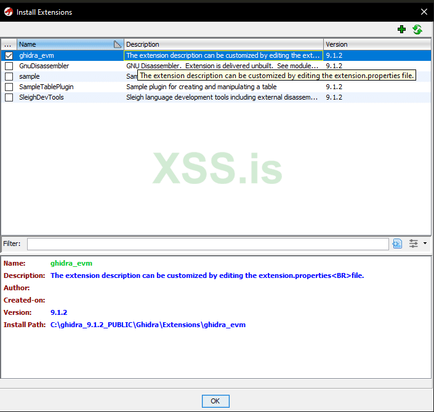Click the 'Filter:' label

12,244
